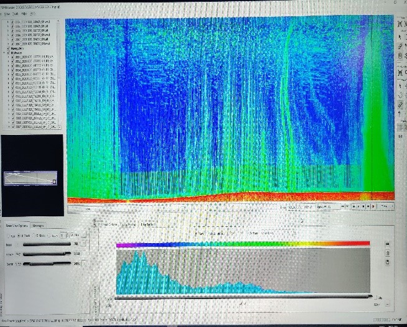Screen dimensions: 407x327
Task: Select the pencil tool in right toolbar
Action: click(x=400, y=46)
